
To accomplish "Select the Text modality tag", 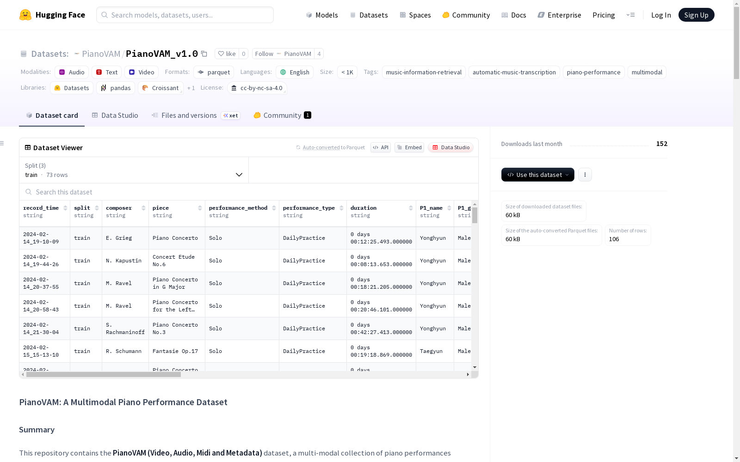I will (x=107, y=72).
